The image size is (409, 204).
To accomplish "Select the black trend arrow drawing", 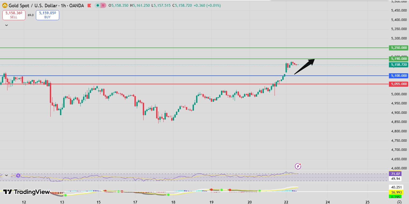I will tap(304, 67).
